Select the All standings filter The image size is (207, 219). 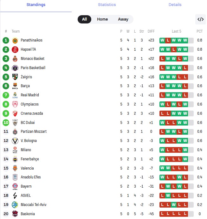84,19
